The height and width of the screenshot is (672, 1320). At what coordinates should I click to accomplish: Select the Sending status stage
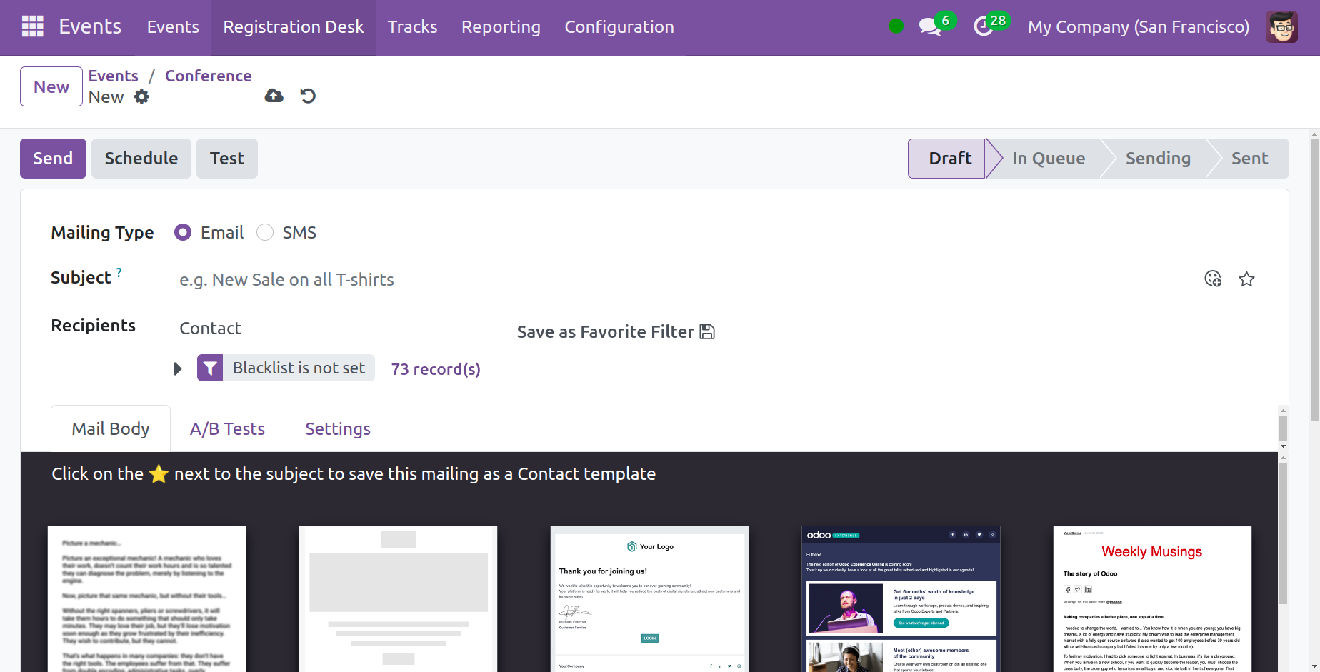coord(1158,158)
